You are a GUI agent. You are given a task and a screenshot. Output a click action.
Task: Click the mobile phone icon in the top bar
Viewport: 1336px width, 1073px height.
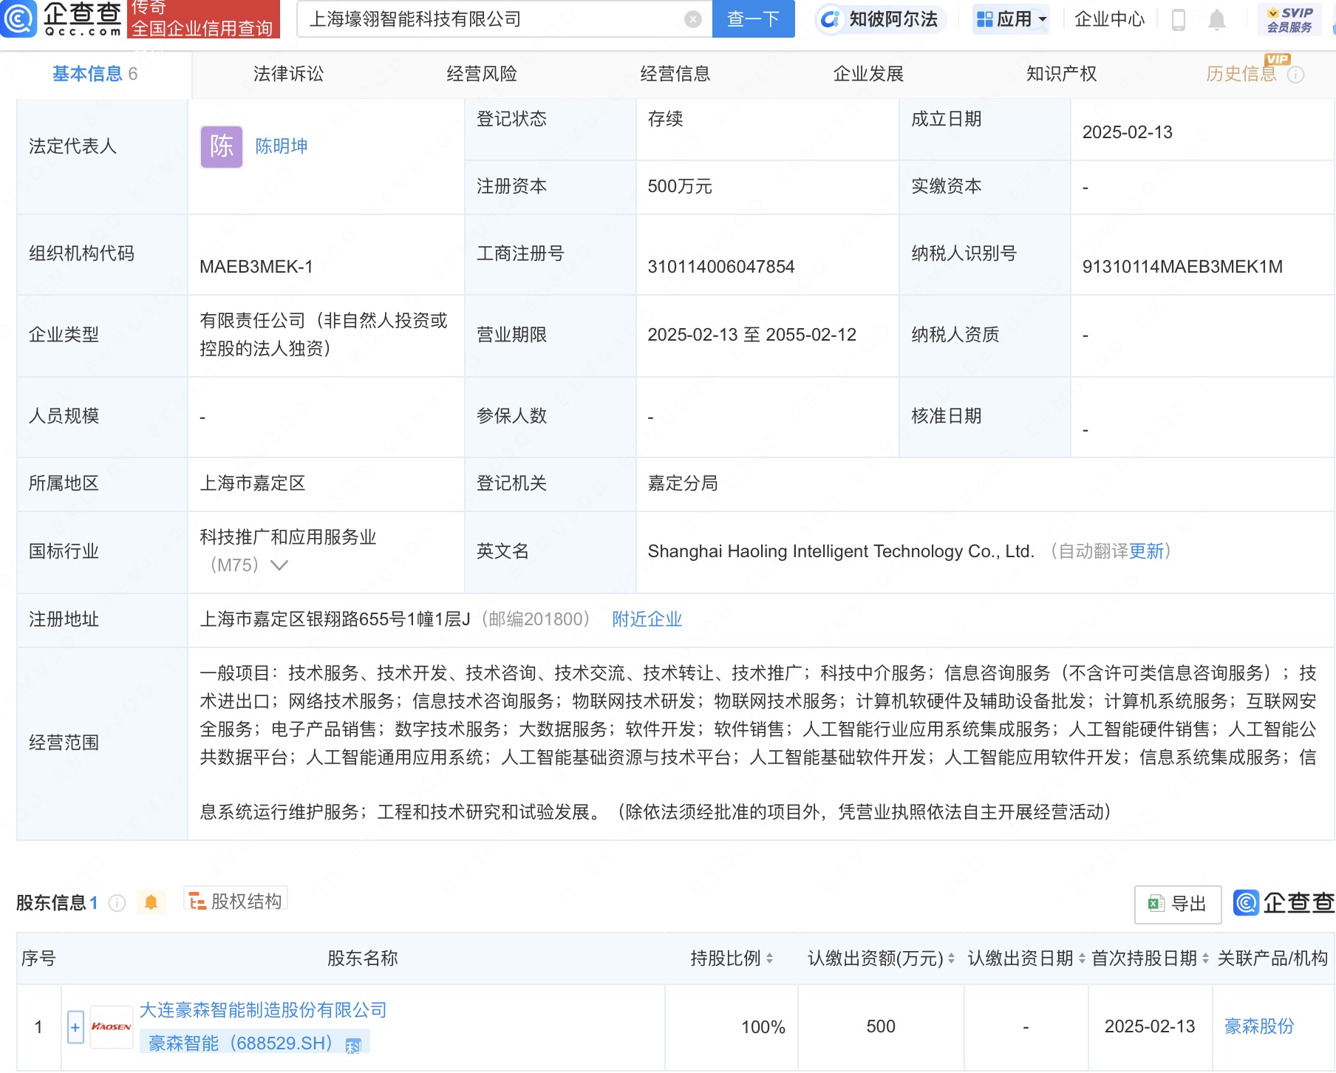(x=1178, y=19)
